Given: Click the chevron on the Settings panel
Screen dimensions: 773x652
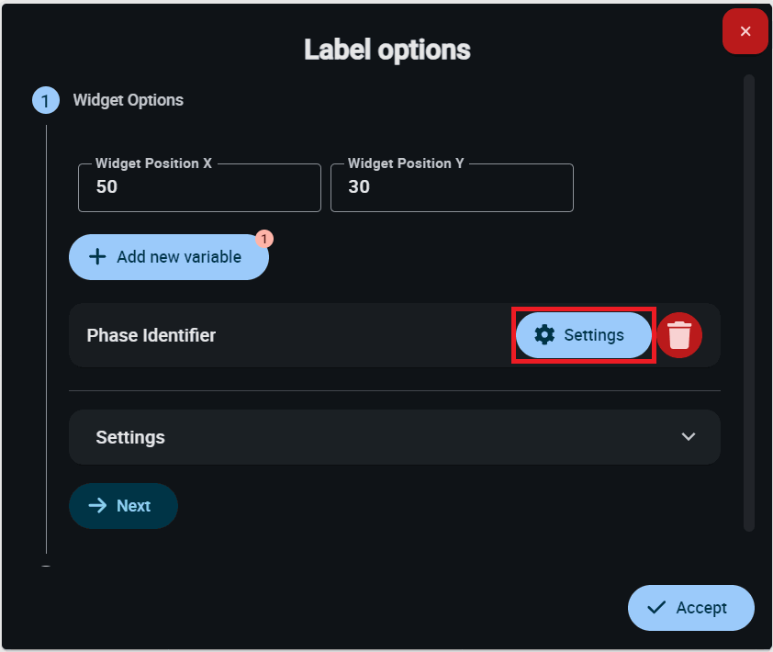Looking at the screenshot, I should point(689,437).
